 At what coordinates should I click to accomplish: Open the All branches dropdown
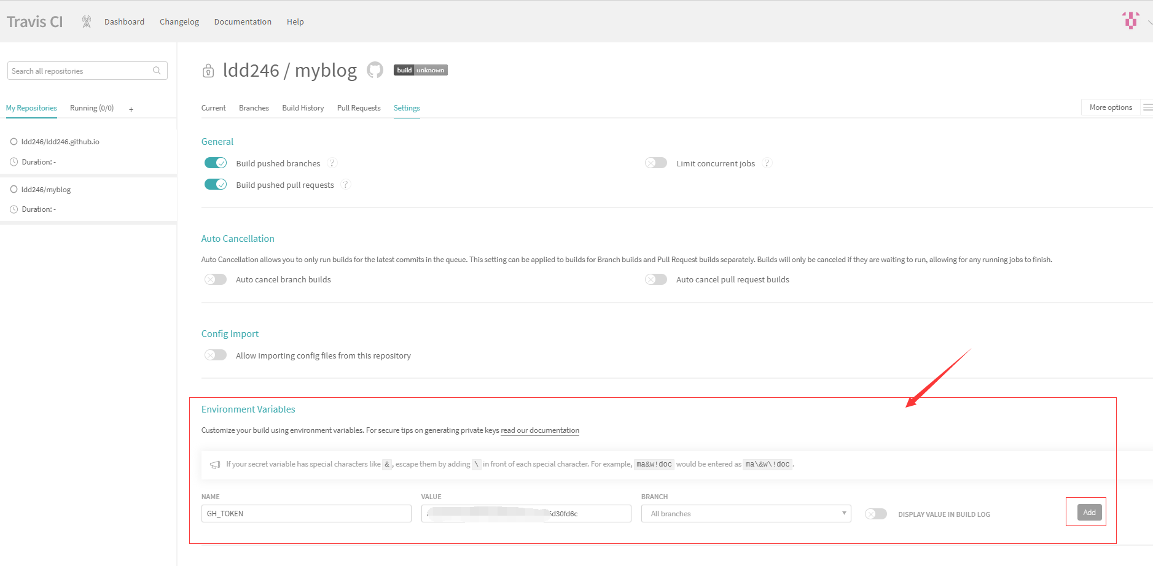point(746,514)
